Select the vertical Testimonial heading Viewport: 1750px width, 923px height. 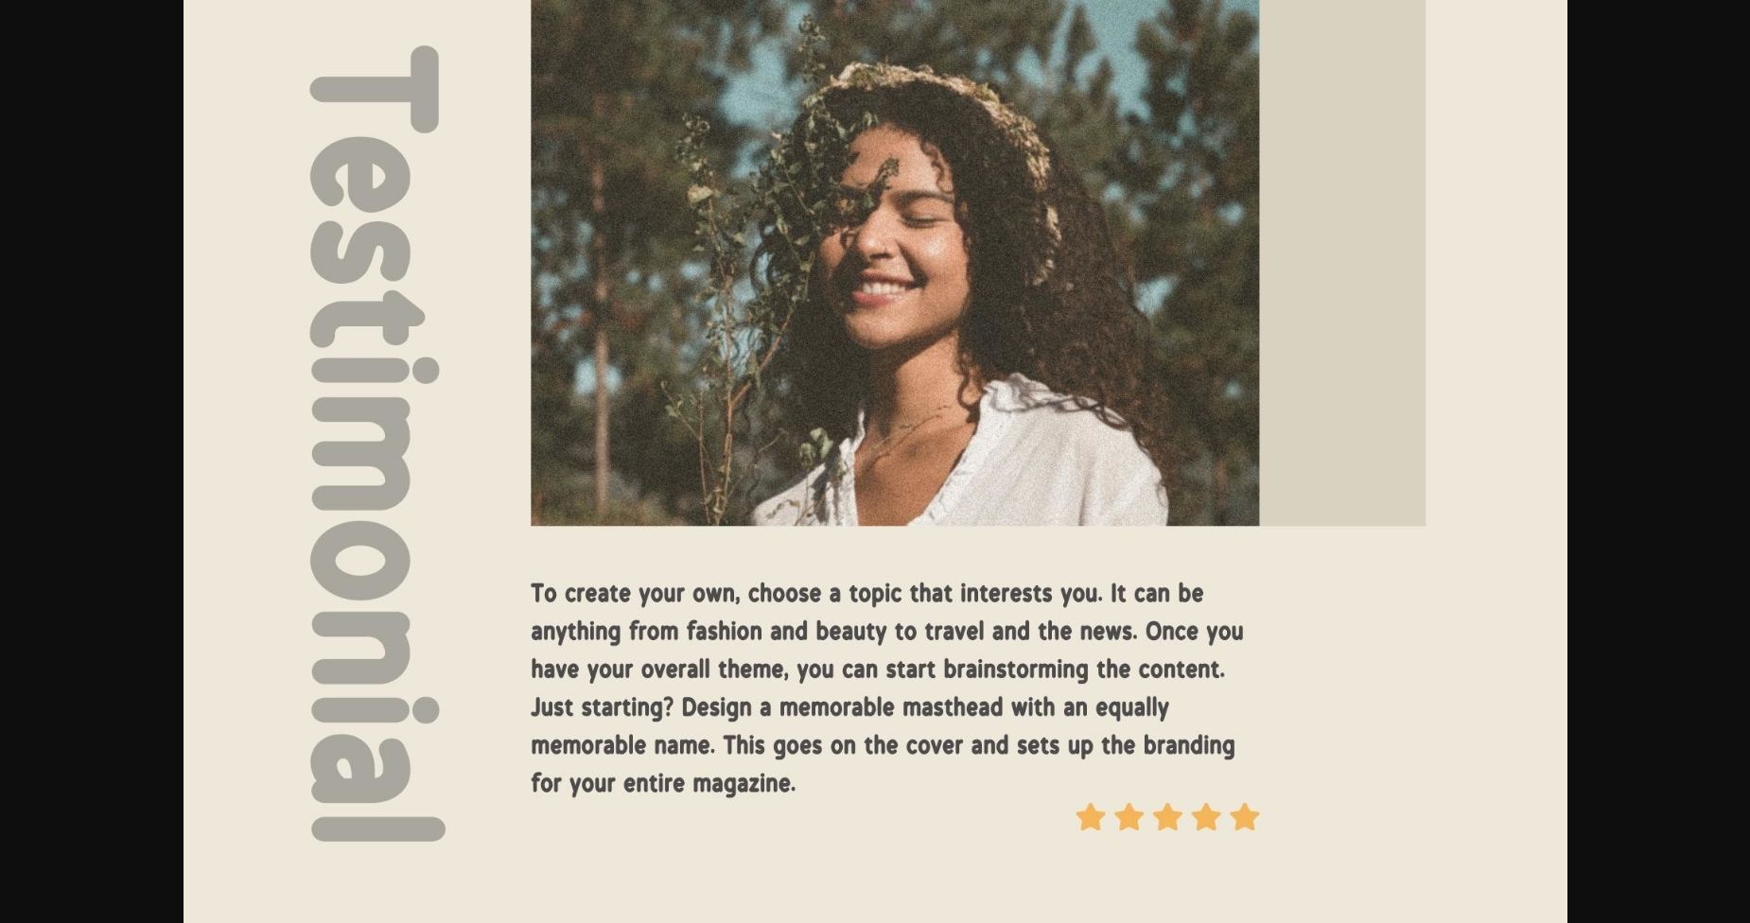pyautogui.click(x=376, y=444)
